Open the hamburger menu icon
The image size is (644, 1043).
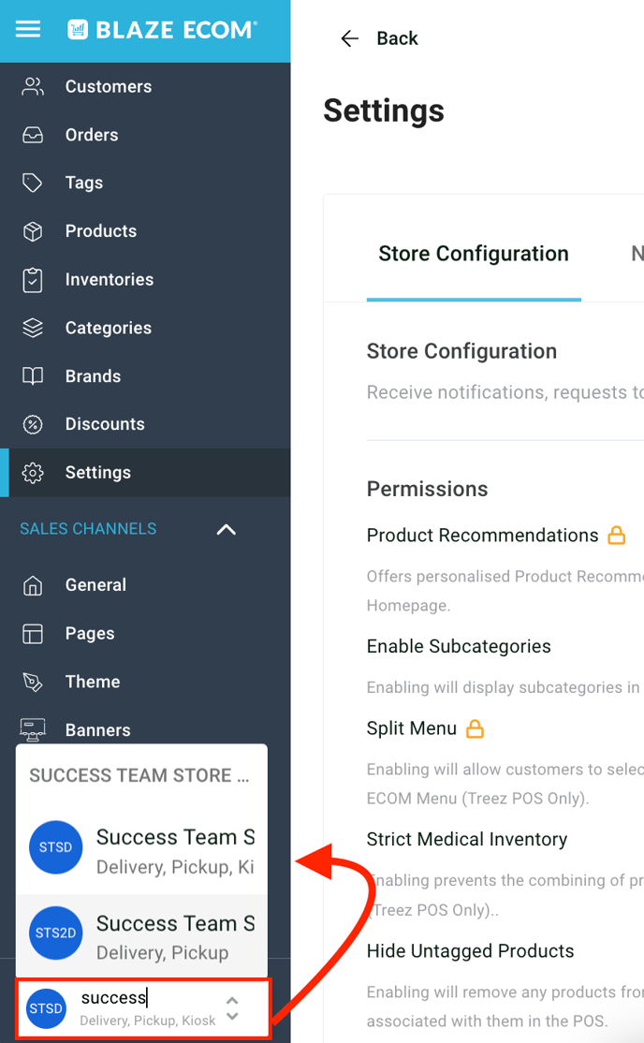tap(28, 29)
